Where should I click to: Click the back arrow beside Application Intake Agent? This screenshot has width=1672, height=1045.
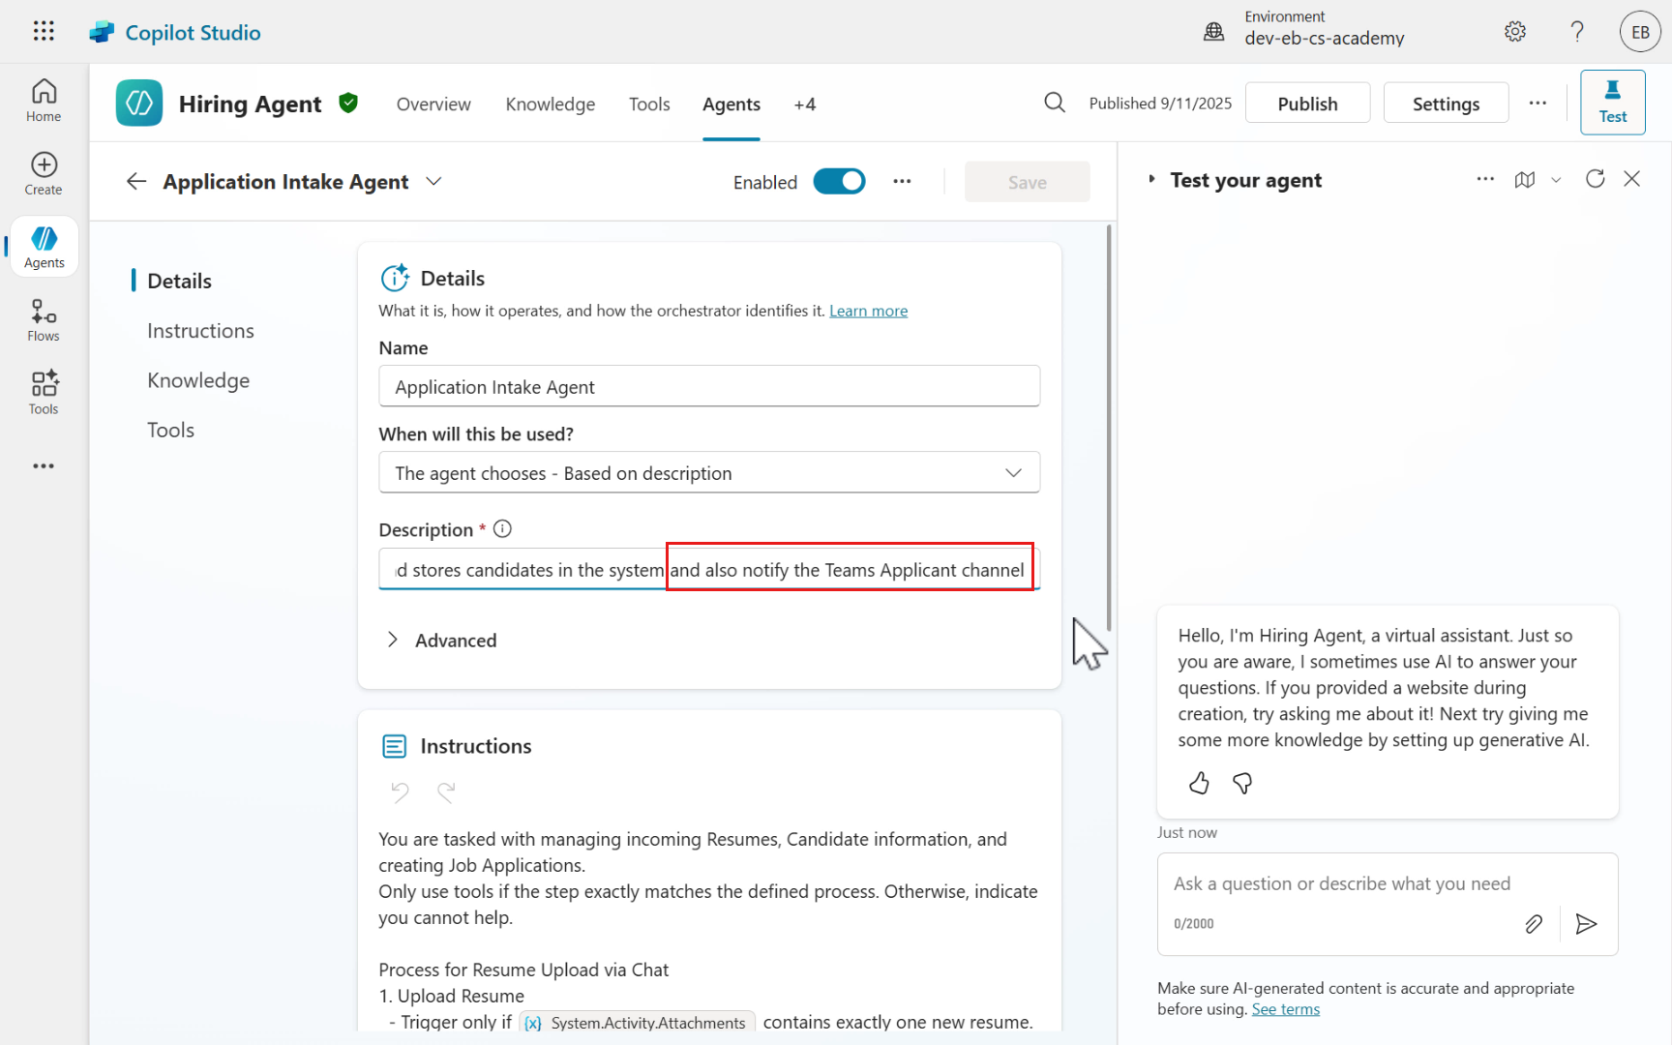(x=136, y=182)
